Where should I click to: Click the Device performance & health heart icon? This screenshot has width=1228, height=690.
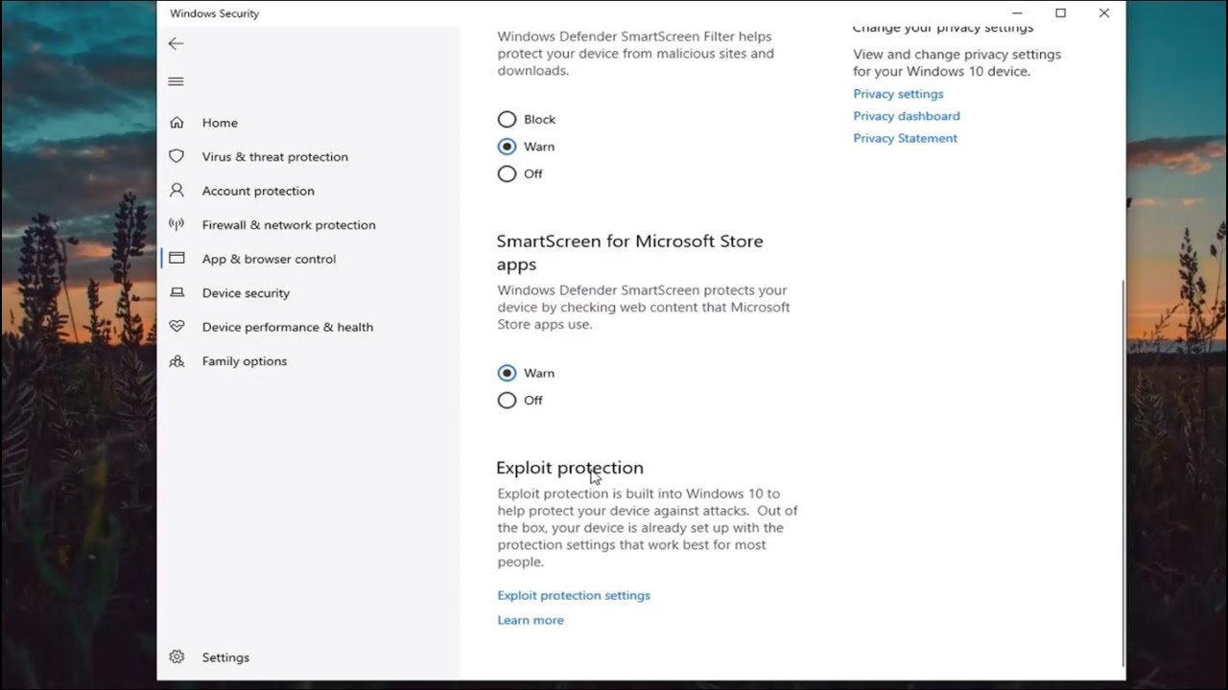point(177,327)
